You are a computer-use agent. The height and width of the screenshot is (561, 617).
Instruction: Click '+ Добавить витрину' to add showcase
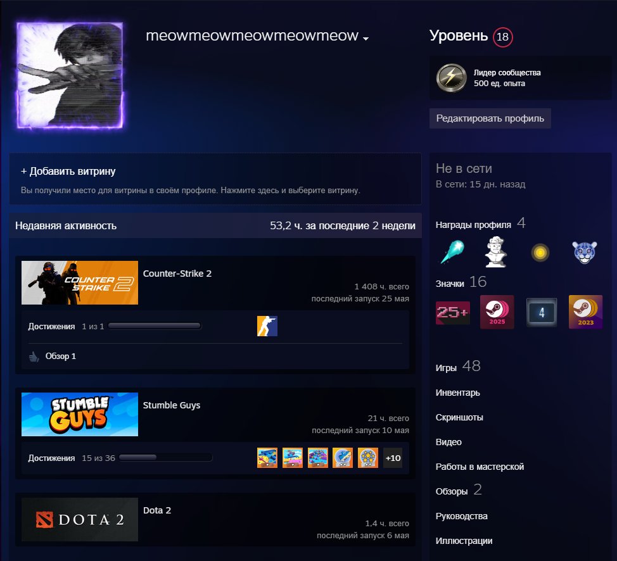[68, 171]
